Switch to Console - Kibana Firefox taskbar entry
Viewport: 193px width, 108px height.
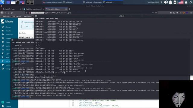click(x=53, y=2)
